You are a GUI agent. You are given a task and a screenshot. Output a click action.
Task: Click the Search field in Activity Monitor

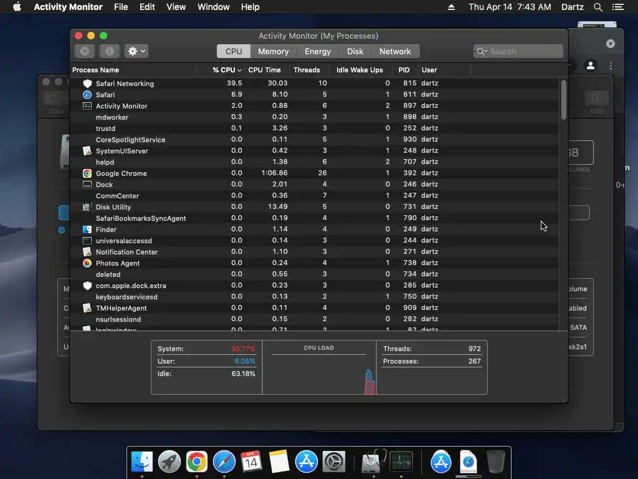(518, 51)
